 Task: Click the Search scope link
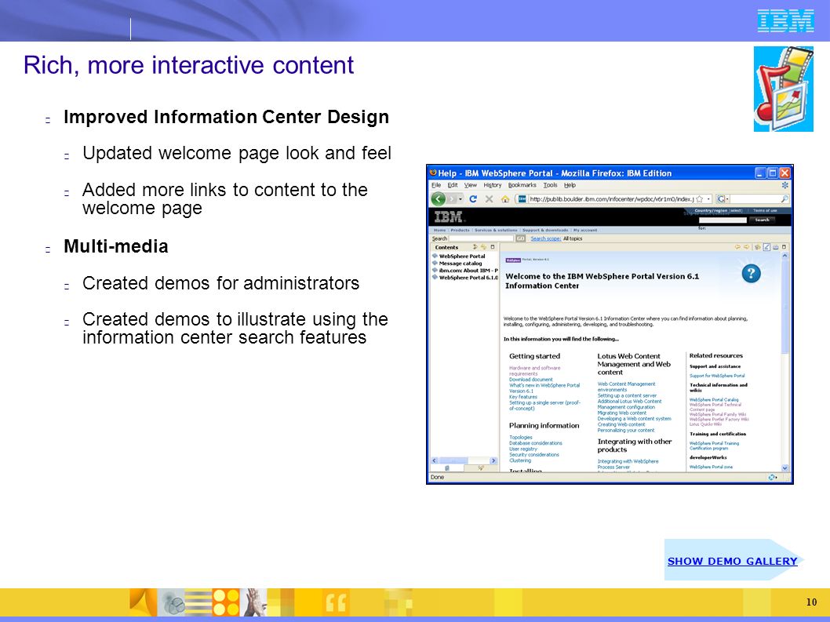click(x=546, y=238)
